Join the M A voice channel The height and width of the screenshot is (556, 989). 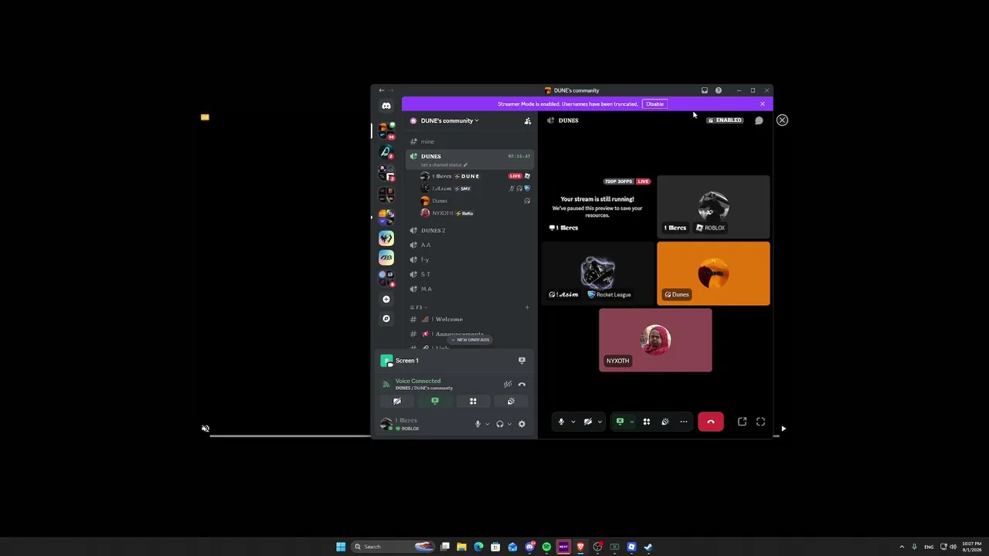[x=470, y=289]
